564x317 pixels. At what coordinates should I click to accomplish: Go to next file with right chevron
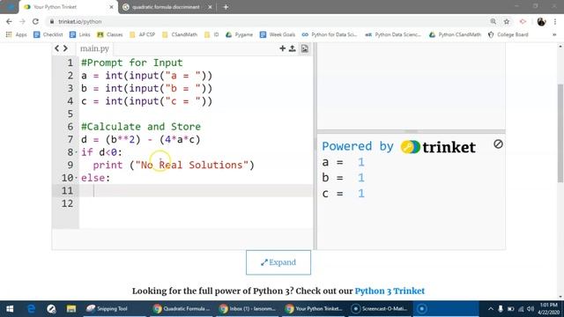65,48
